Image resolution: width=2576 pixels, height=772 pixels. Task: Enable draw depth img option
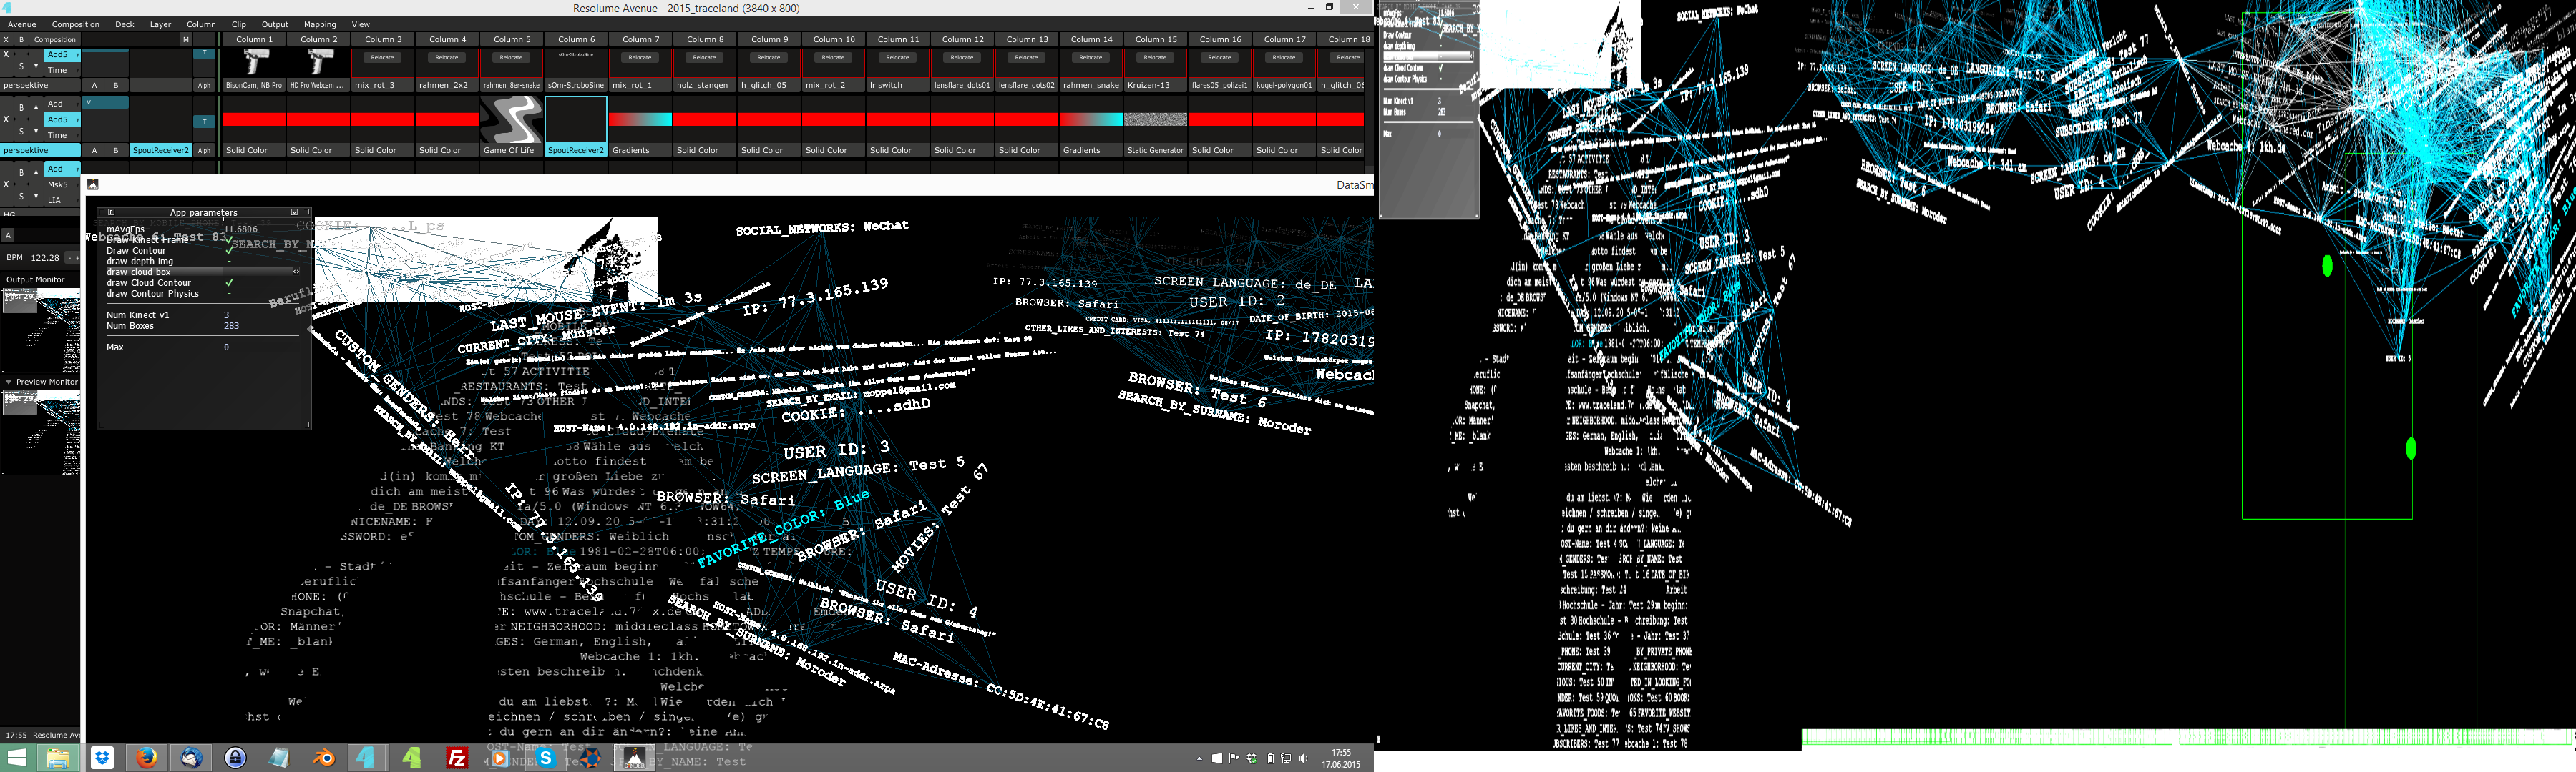point(229,262)
